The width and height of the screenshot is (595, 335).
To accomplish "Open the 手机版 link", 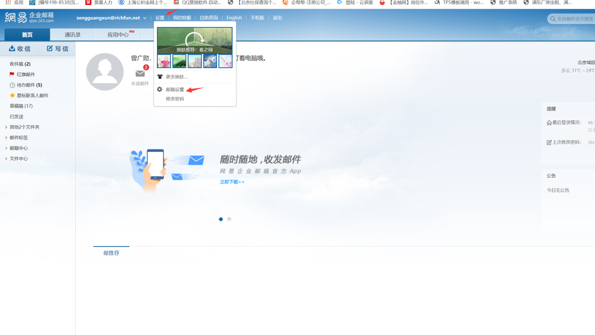I will [257, 18].
